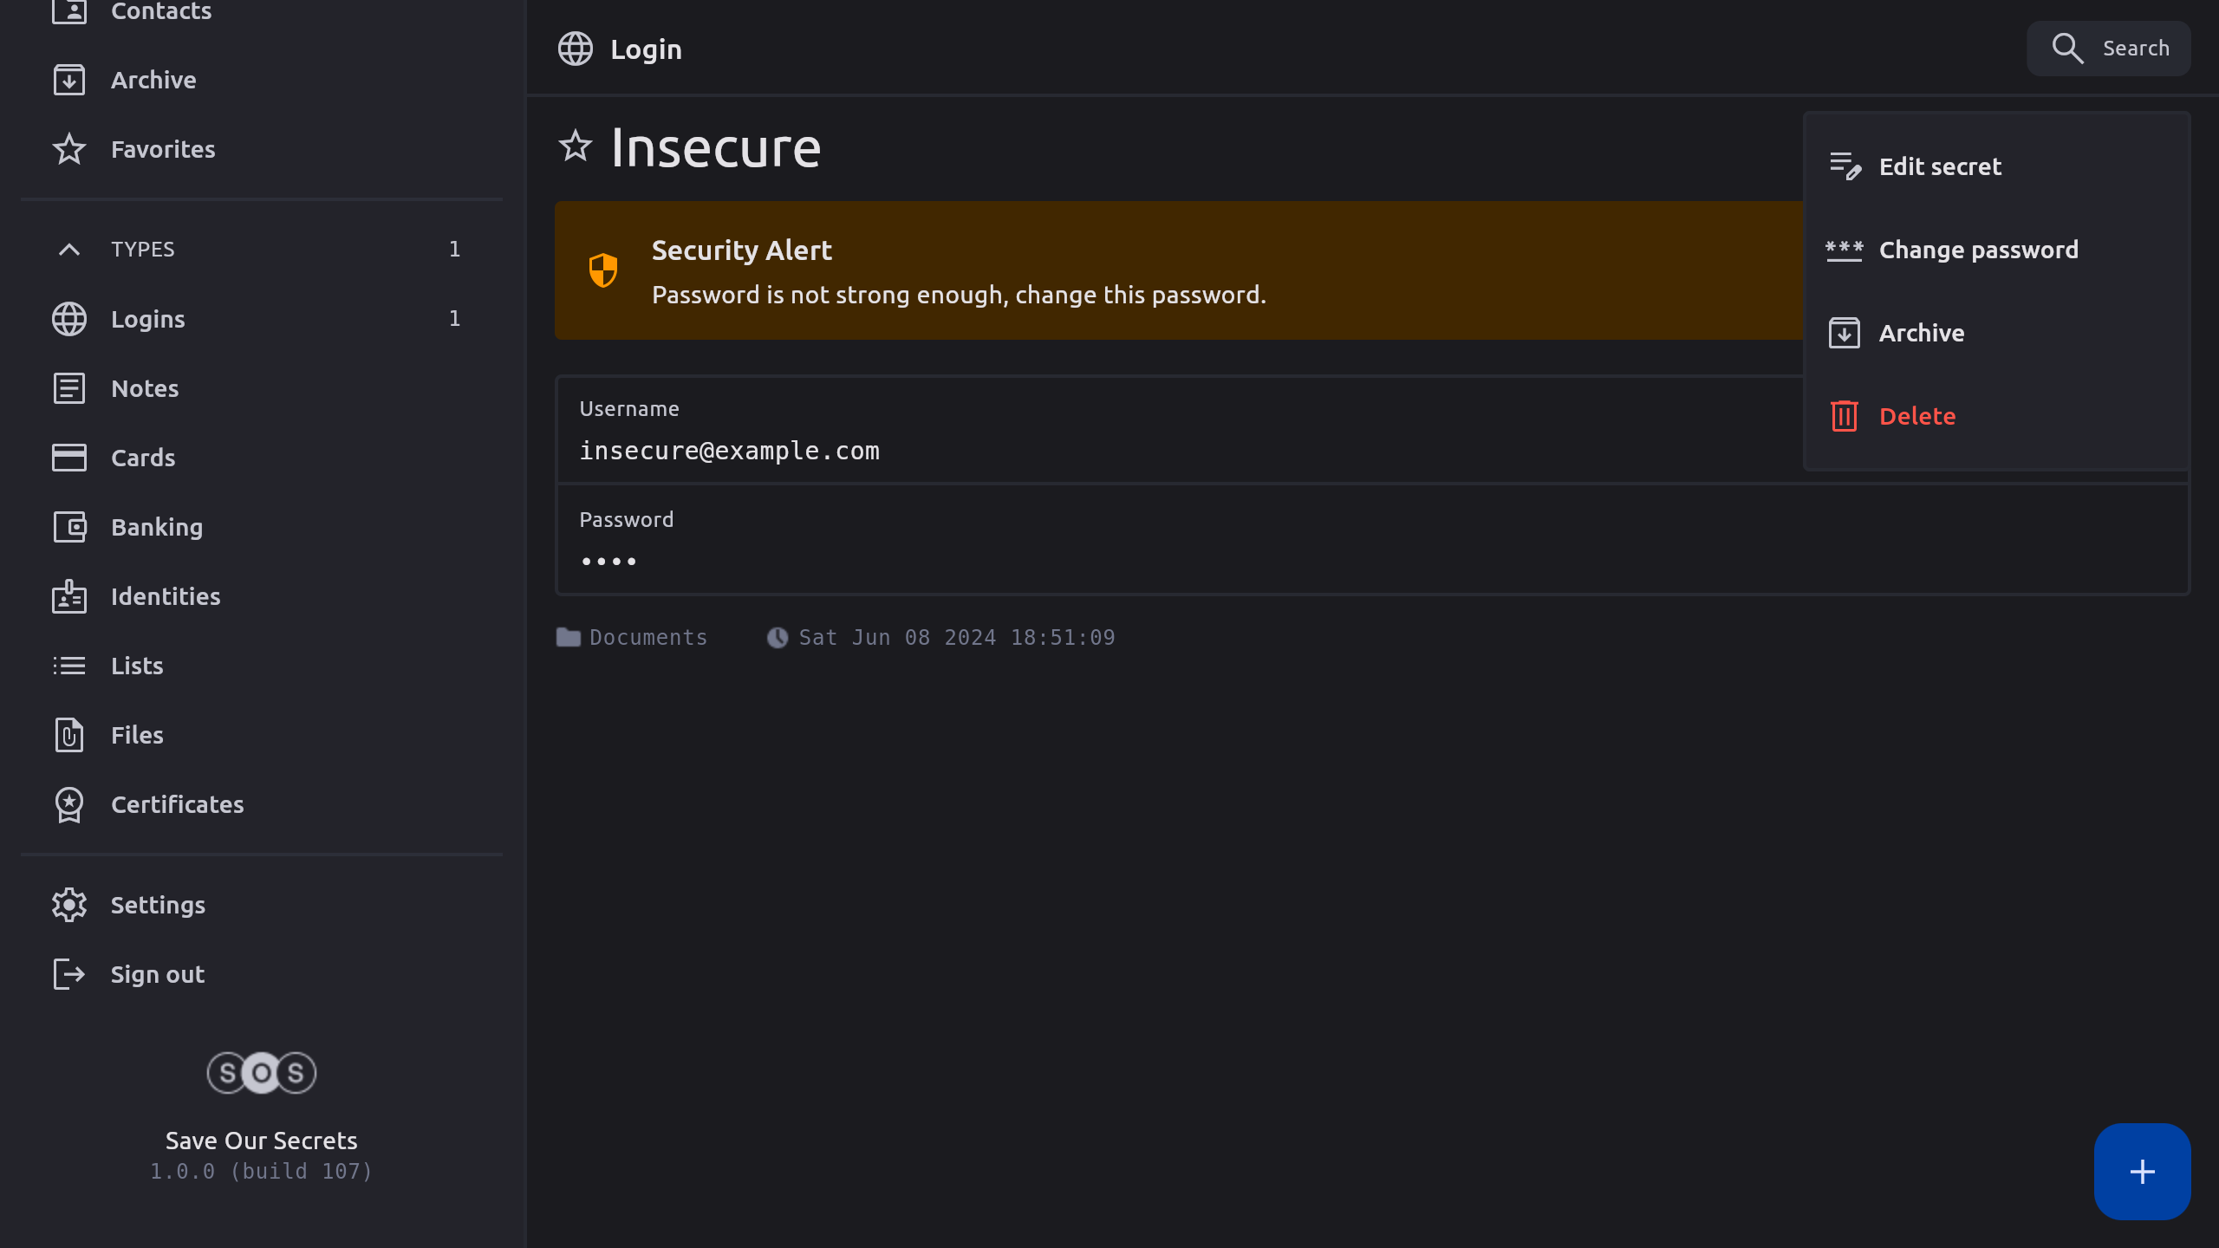This screenshot has height=1248, width=2219.
Task: Delete the secret using red Delete option
Action: pos(1916,416)
